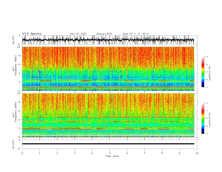This screenshot has width=222, height=172.
Task: Click time axis tick label '7'
Action: (145, 153)
